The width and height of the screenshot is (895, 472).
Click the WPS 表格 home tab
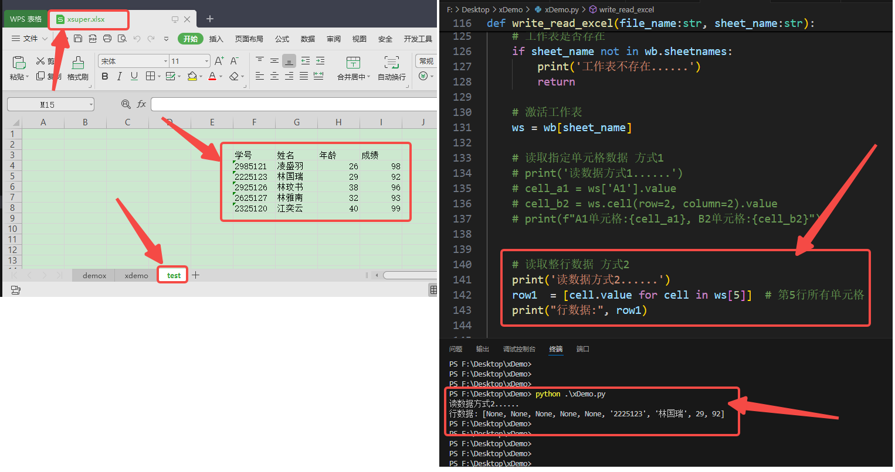pos(26,19)
